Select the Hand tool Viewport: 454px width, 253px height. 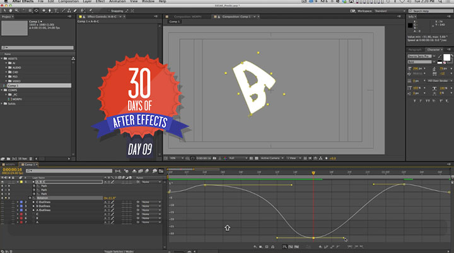11,11
